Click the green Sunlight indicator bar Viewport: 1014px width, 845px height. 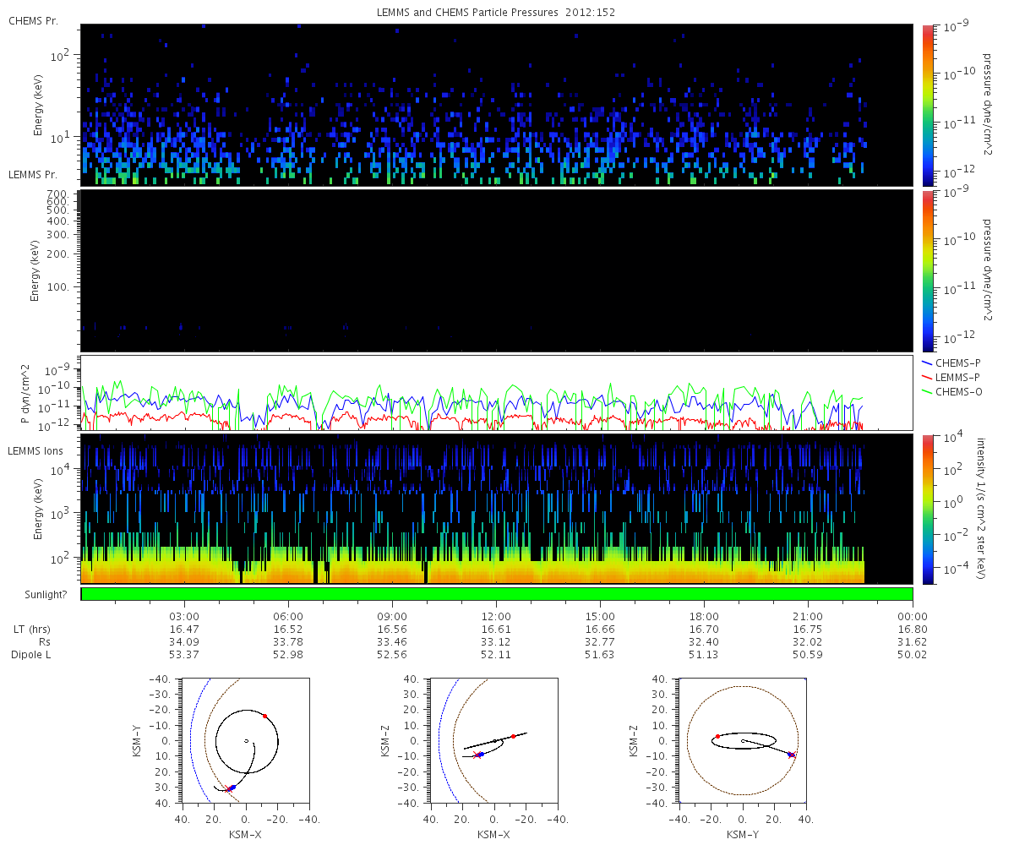pos(497,594)
